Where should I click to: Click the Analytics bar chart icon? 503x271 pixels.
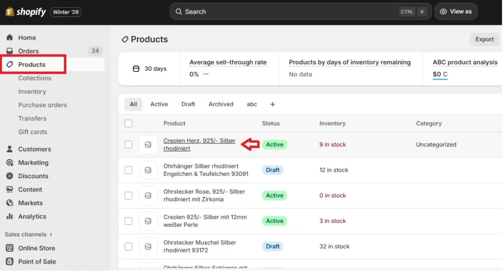tap(10, 217)
